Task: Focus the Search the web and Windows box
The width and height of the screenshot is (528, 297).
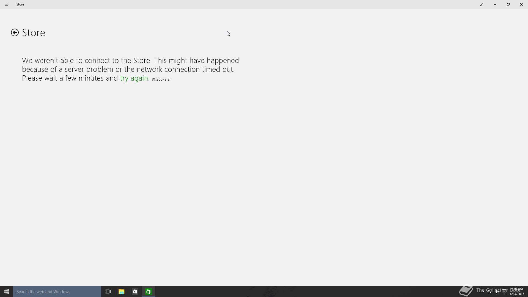Action: (57, 291)
